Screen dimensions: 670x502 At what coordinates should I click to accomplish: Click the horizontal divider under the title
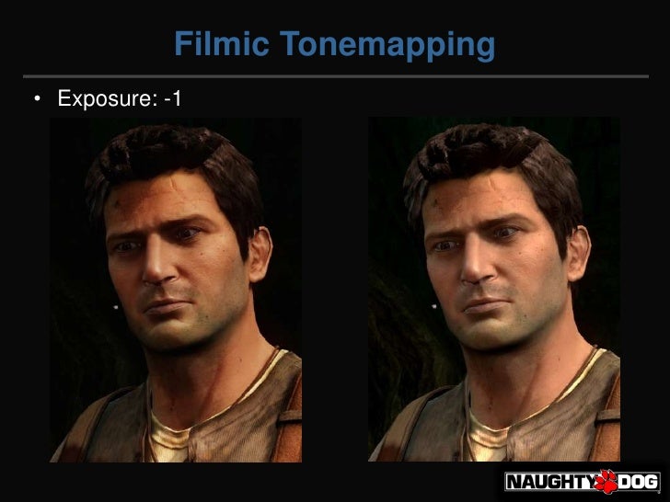(336, 77)
